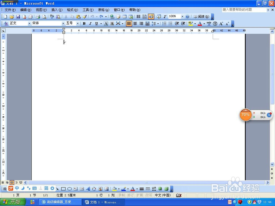Image resolution: width=275 pixels, height=206 pixels.
Task: Increase paragraph indent
Action: (183, 23)
